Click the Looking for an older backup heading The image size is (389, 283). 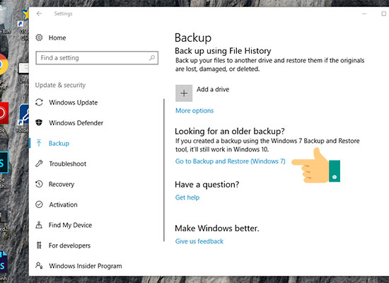pos(230,131)
